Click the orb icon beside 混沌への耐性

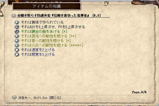point(17,36)
